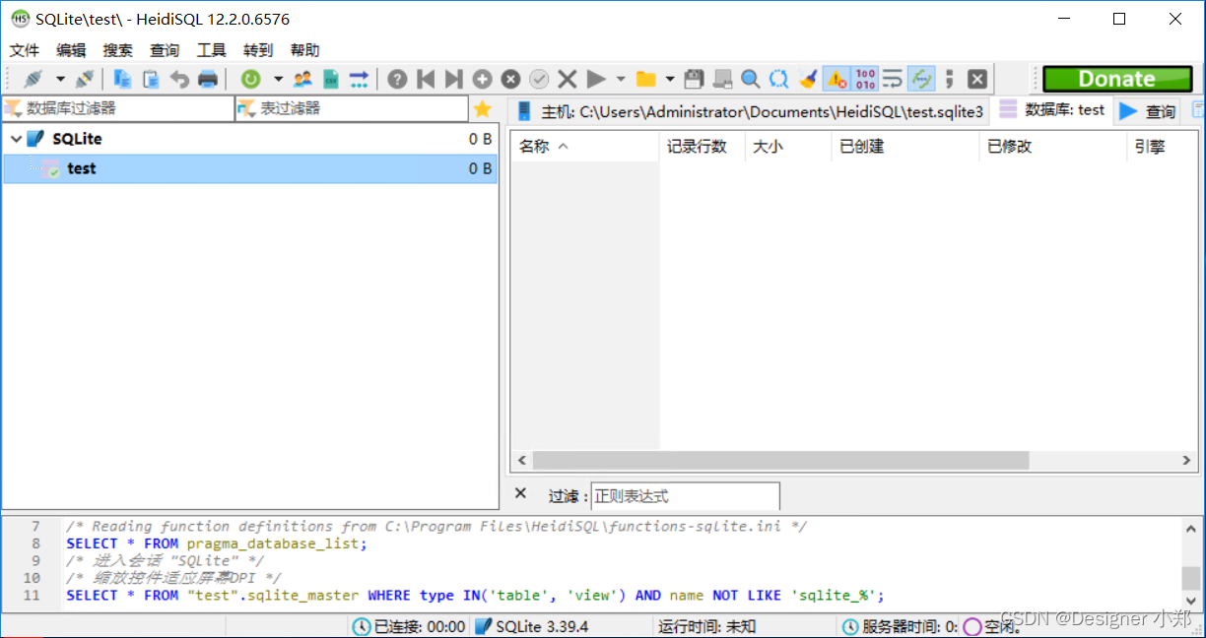Click the load SQL file folder icon
The width and height of the screenshot is (1206, 638).
[646, 79]
